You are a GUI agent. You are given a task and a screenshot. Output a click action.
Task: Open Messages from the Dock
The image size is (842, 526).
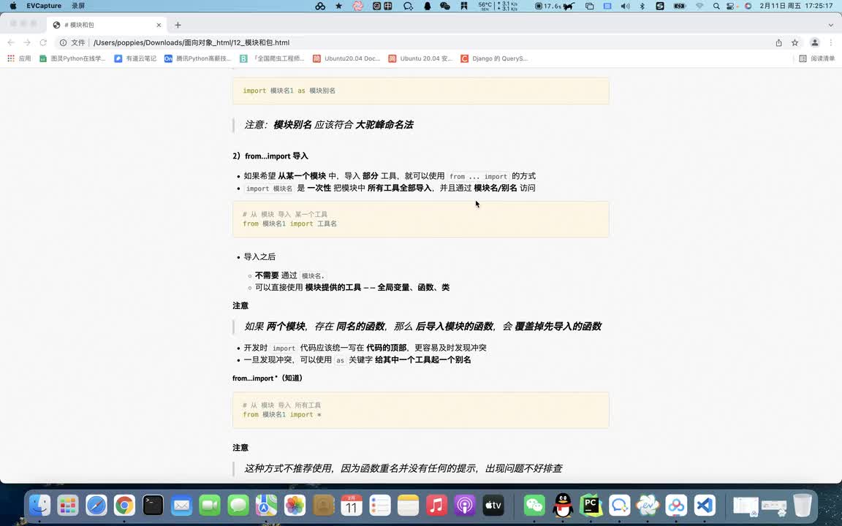(x=238, y=505)
